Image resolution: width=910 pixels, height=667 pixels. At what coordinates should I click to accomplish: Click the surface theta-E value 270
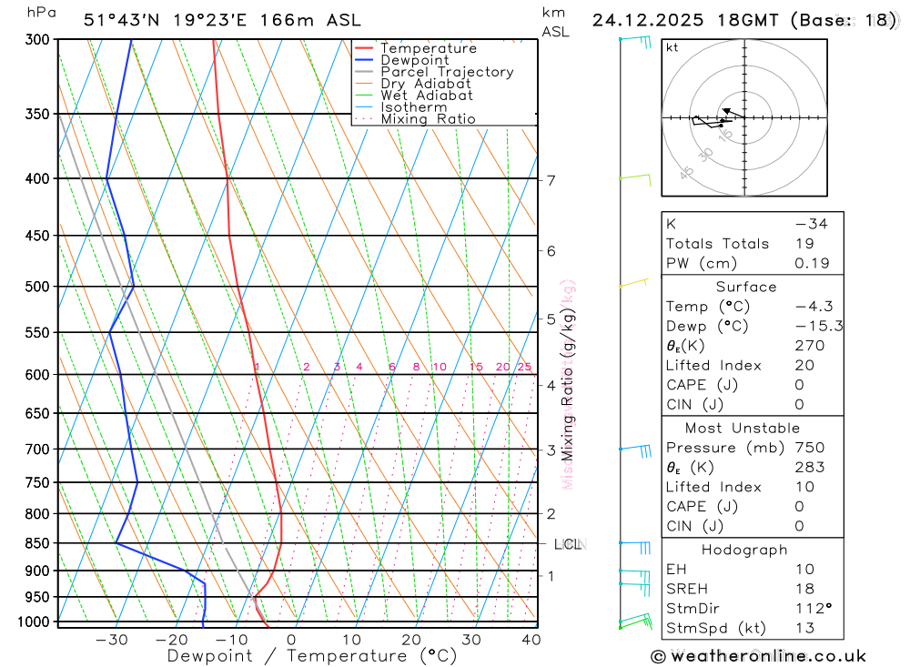coord(810,346)
